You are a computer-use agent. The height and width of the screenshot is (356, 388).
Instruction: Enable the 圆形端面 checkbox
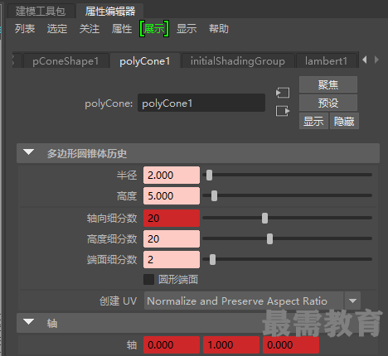tap(148, 279)
